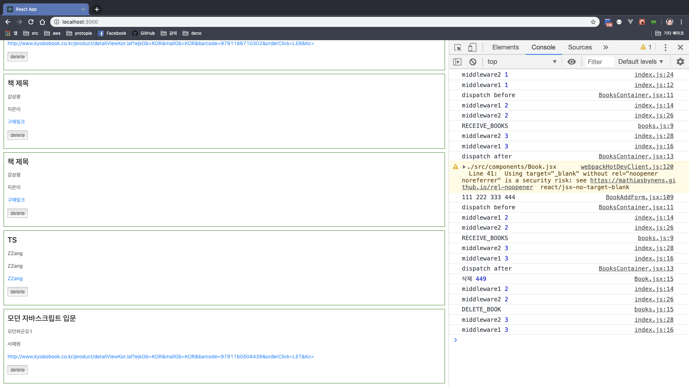Expand the Book.jsx warning message
This screenshot has height=387, width=689.
coord(464,167)
